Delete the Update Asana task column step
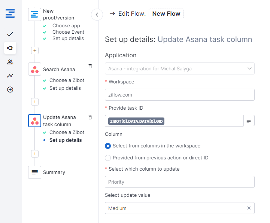Image resolution: width=270 pixels, height=223 pixels. (90, 117)
